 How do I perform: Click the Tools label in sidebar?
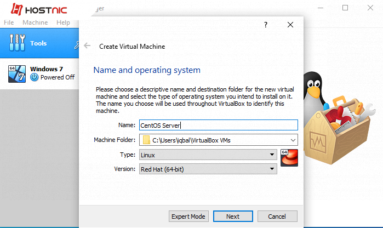[x=38, y=43]
